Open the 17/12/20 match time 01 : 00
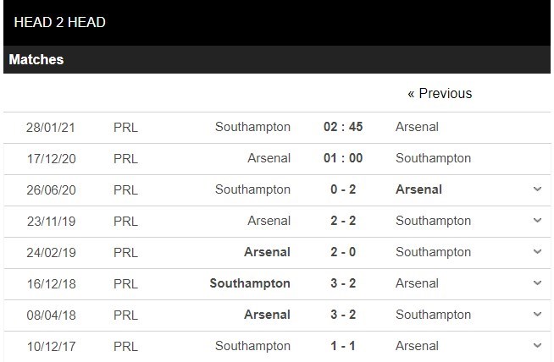The height and width of the screenshot is (362, 554). point(343,158)
